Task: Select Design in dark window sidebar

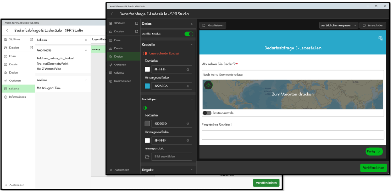Action: coord(124,56)
